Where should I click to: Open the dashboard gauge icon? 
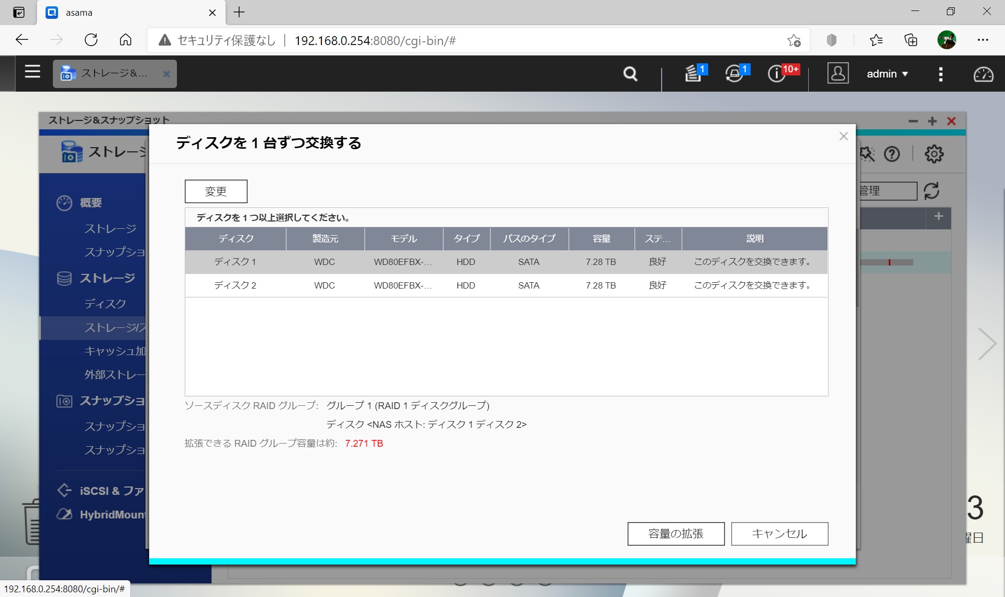tap(982, 74)
